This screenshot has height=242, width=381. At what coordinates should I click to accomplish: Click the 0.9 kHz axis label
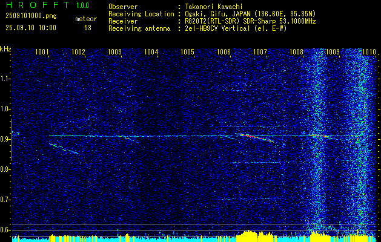(4, 139)
